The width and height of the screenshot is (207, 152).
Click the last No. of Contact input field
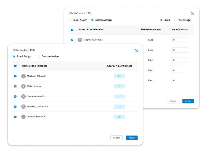(x=180, y=80)
